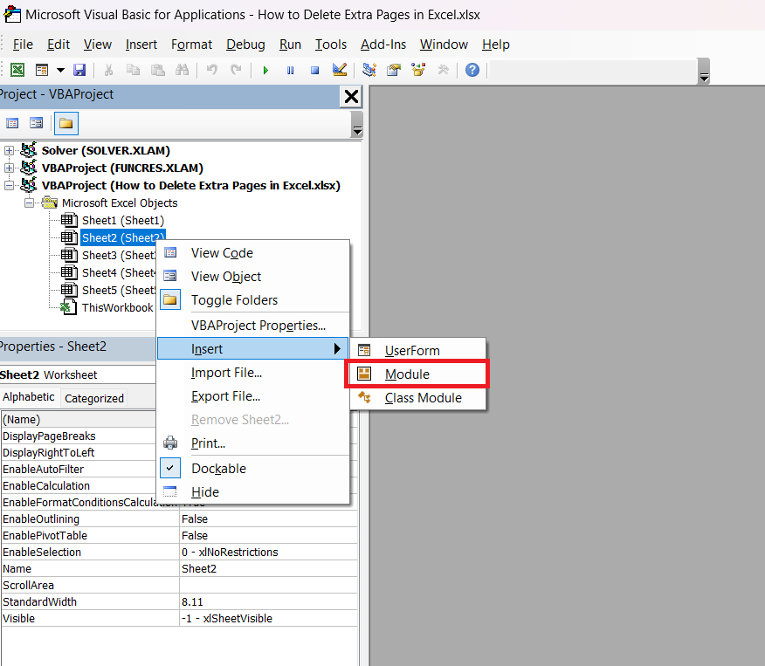Click the Cut scissors toolbar icon
Viewport: 765px width, 666px height.
(109, 70)
